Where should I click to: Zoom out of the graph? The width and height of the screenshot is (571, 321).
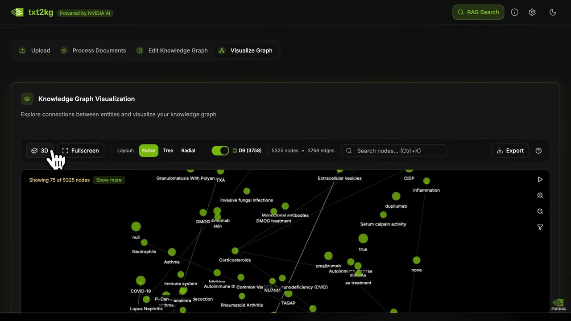pos(540,211)
